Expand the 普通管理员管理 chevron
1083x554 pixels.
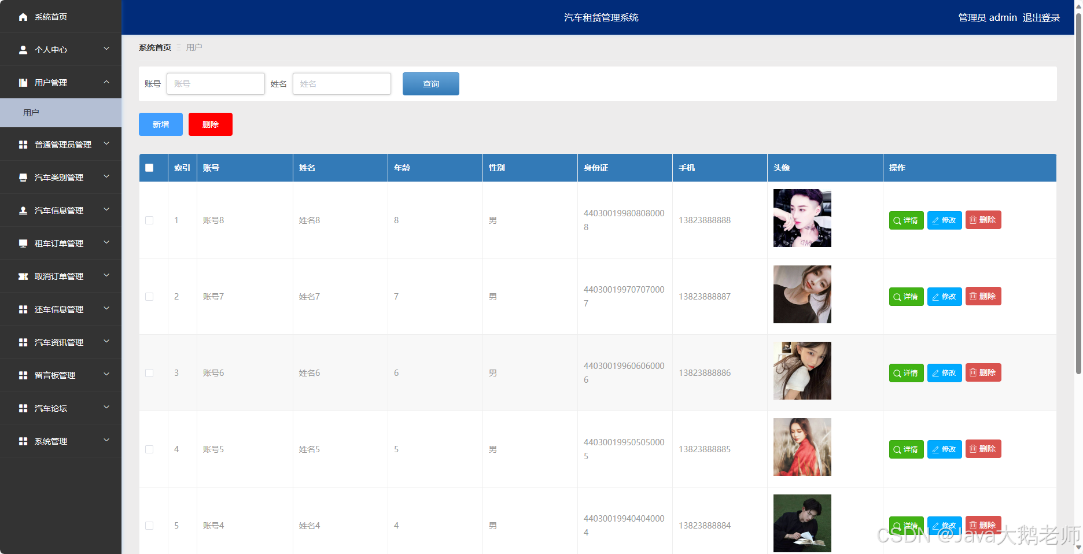(x=106, y=143)
